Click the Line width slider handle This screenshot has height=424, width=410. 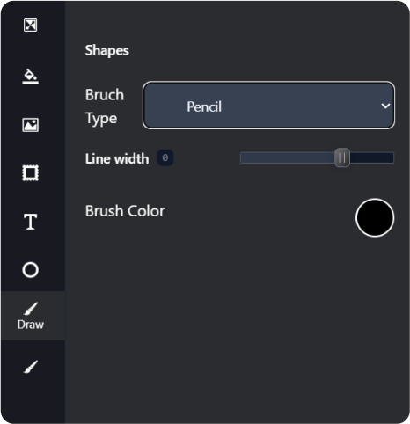click(x=342, y=157)
